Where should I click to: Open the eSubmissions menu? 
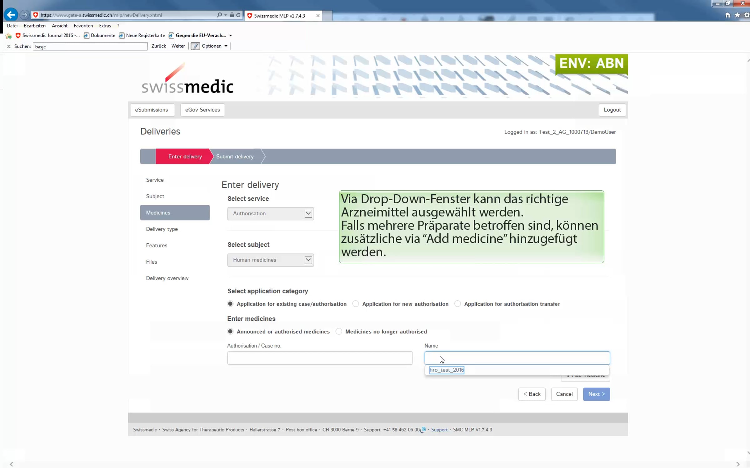click(x=152, y=110)
